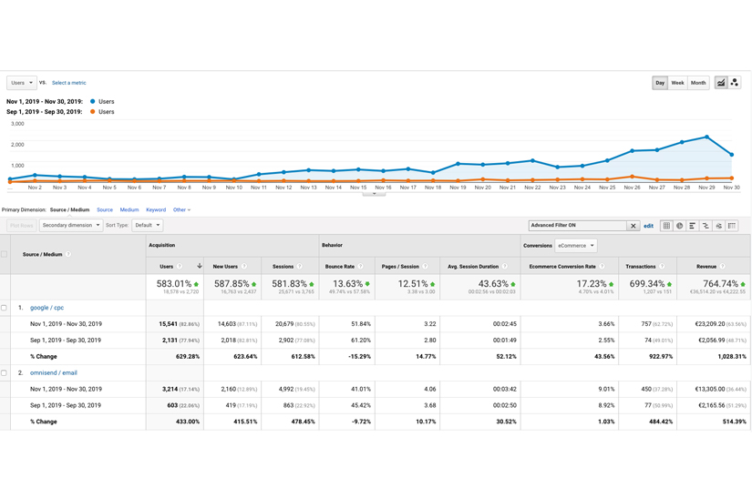The height and width of the screenshot is (478, 752).
Task: Select the comparison view icon
Action: [x=706, y=226]
